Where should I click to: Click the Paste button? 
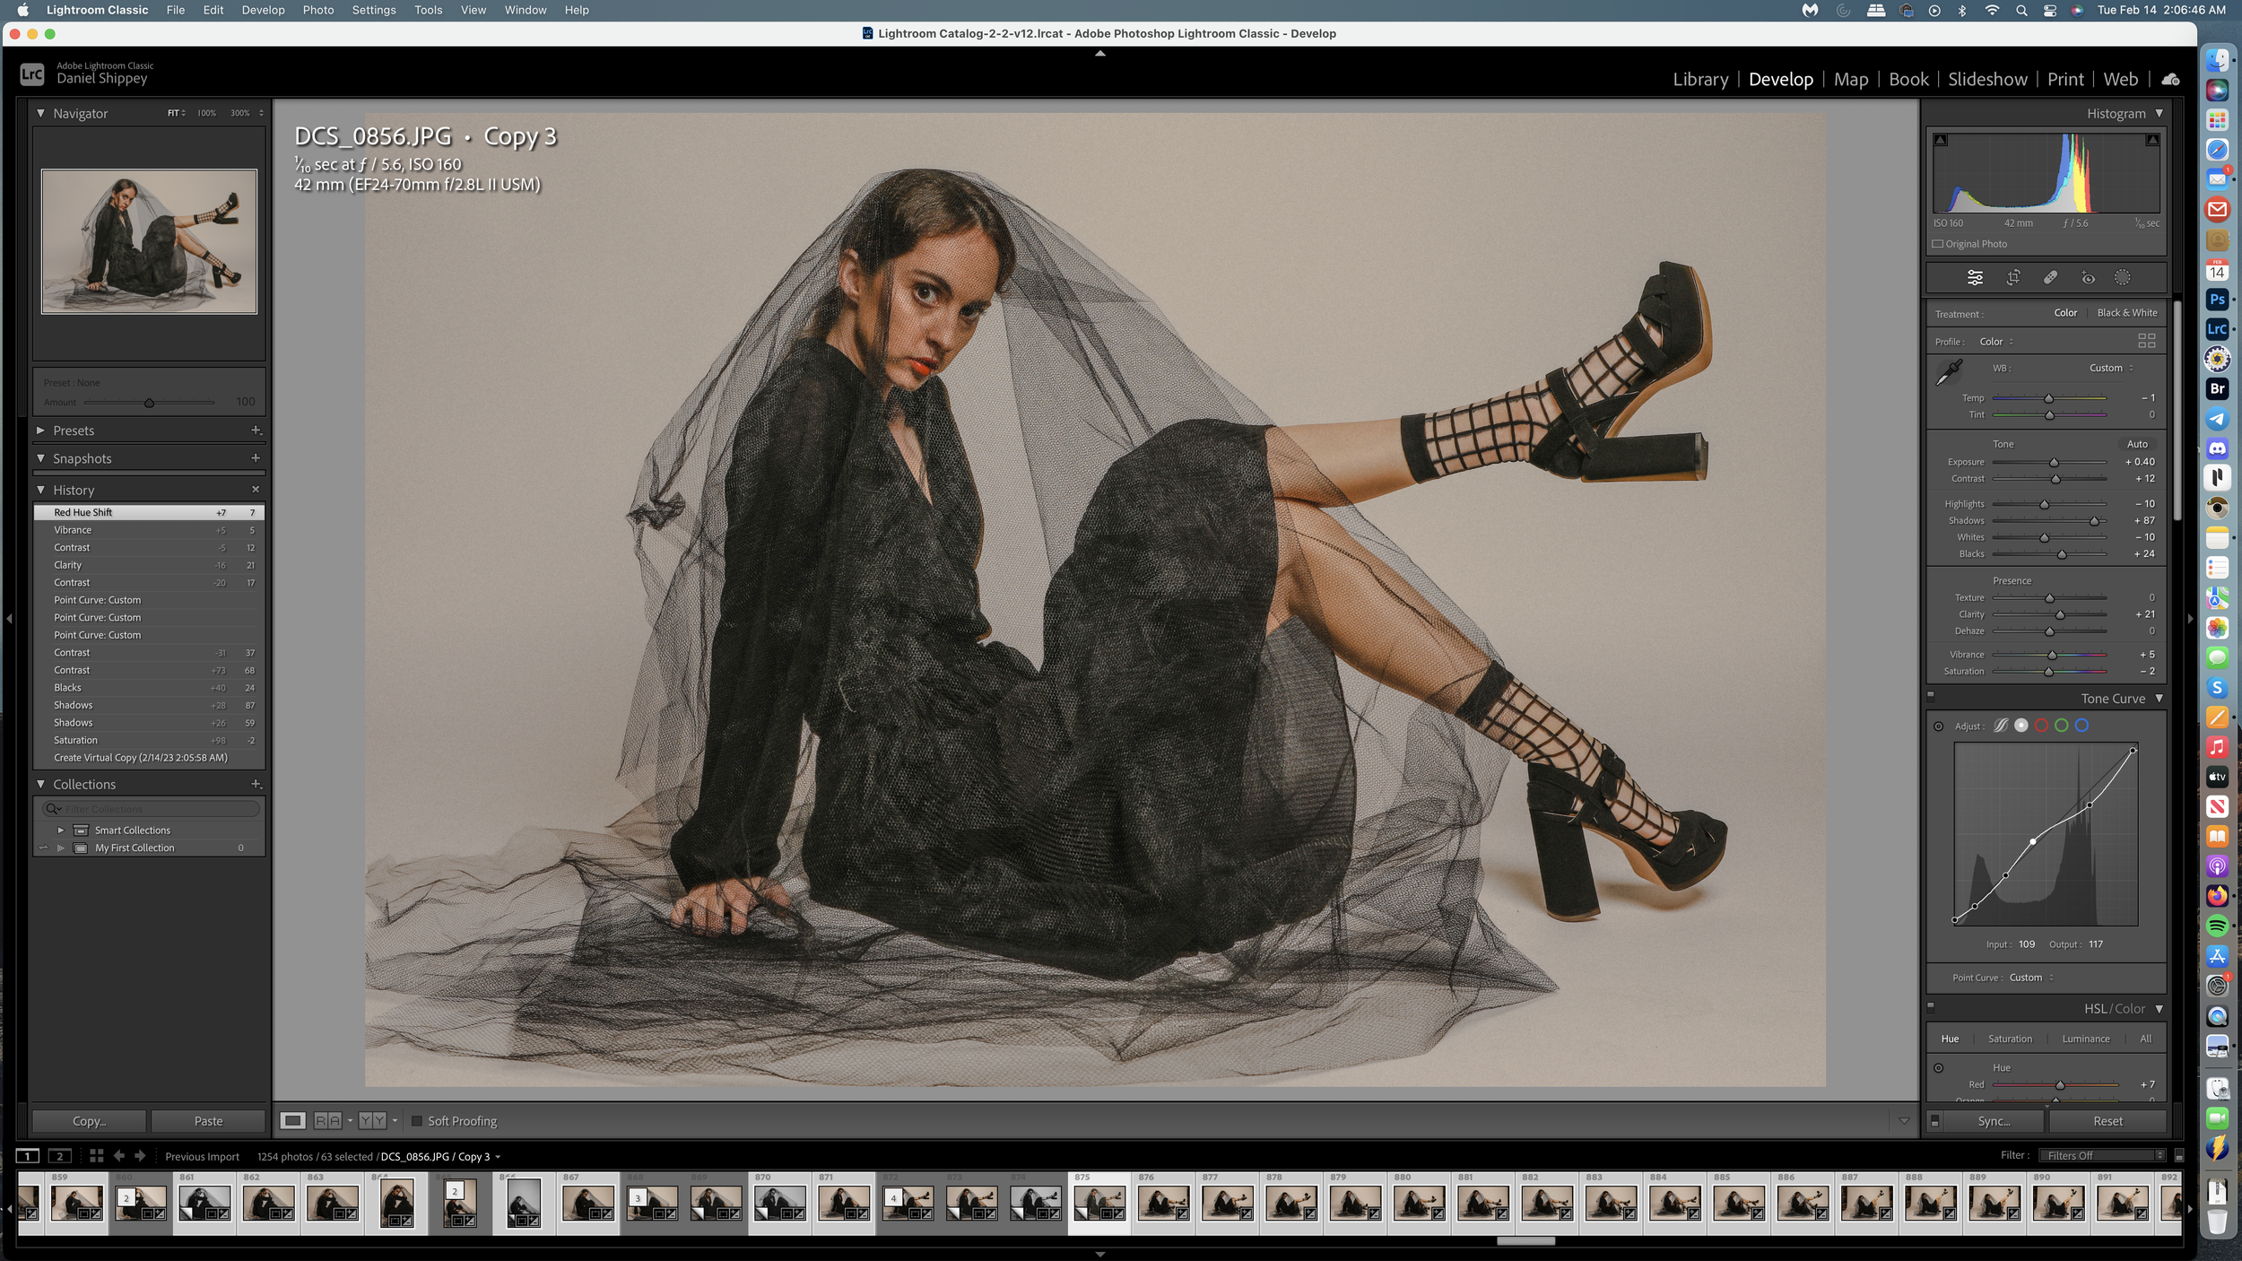[208, 1121]
